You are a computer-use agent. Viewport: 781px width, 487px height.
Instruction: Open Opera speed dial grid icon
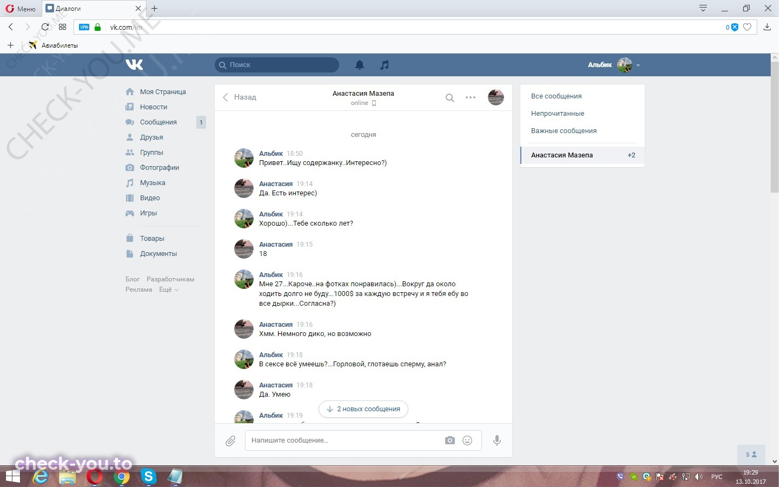click(63, 27)
